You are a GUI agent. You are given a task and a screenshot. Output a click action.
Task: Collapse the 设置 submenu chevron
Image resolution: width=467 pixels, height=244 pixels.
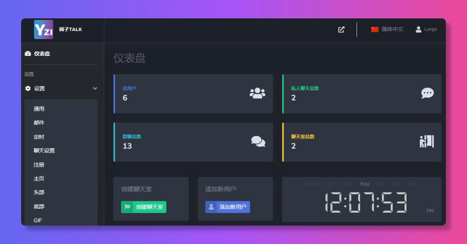pyautogui.click(x=95, y=89)
